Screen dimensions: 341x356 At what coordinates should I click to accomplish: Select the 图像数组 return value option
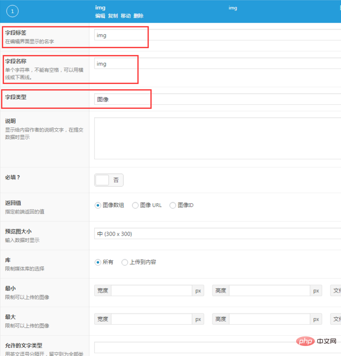[98, 205]
